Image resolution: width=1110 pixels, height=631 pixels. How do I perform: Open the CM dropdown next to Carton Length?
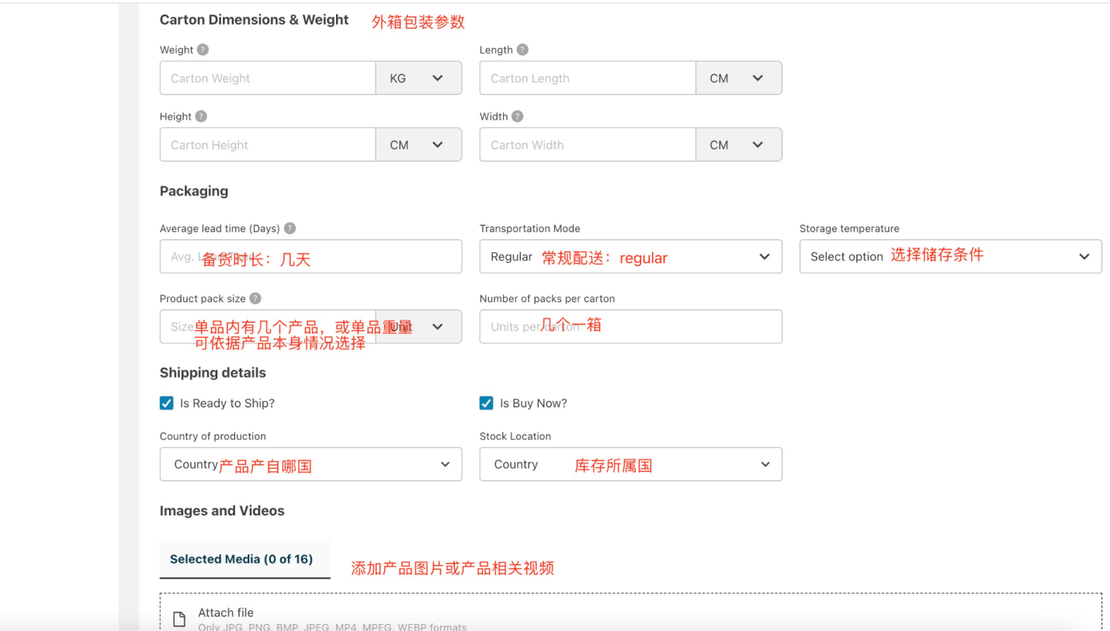coord(738,78)
